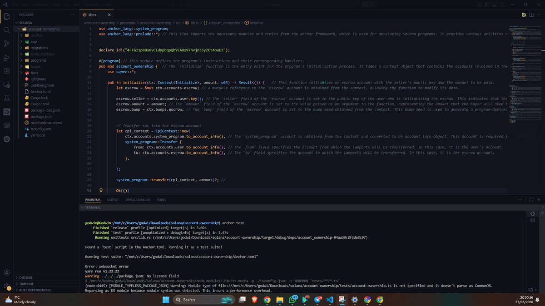Click the yellow hex icon in editor toolbar

point(524,15)
